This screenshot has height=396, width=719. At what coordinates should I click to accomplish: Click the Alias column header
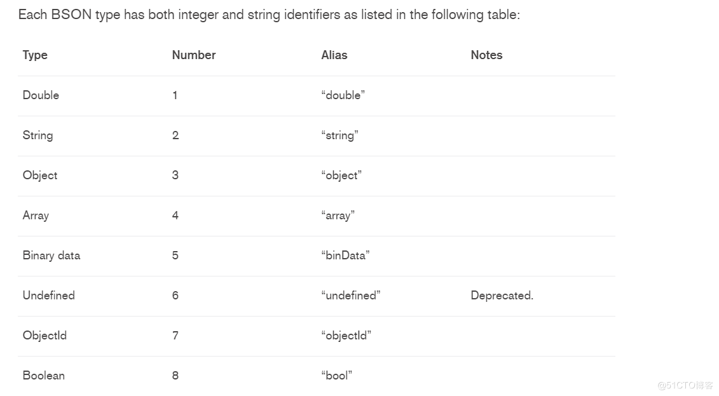pos(334,55)
